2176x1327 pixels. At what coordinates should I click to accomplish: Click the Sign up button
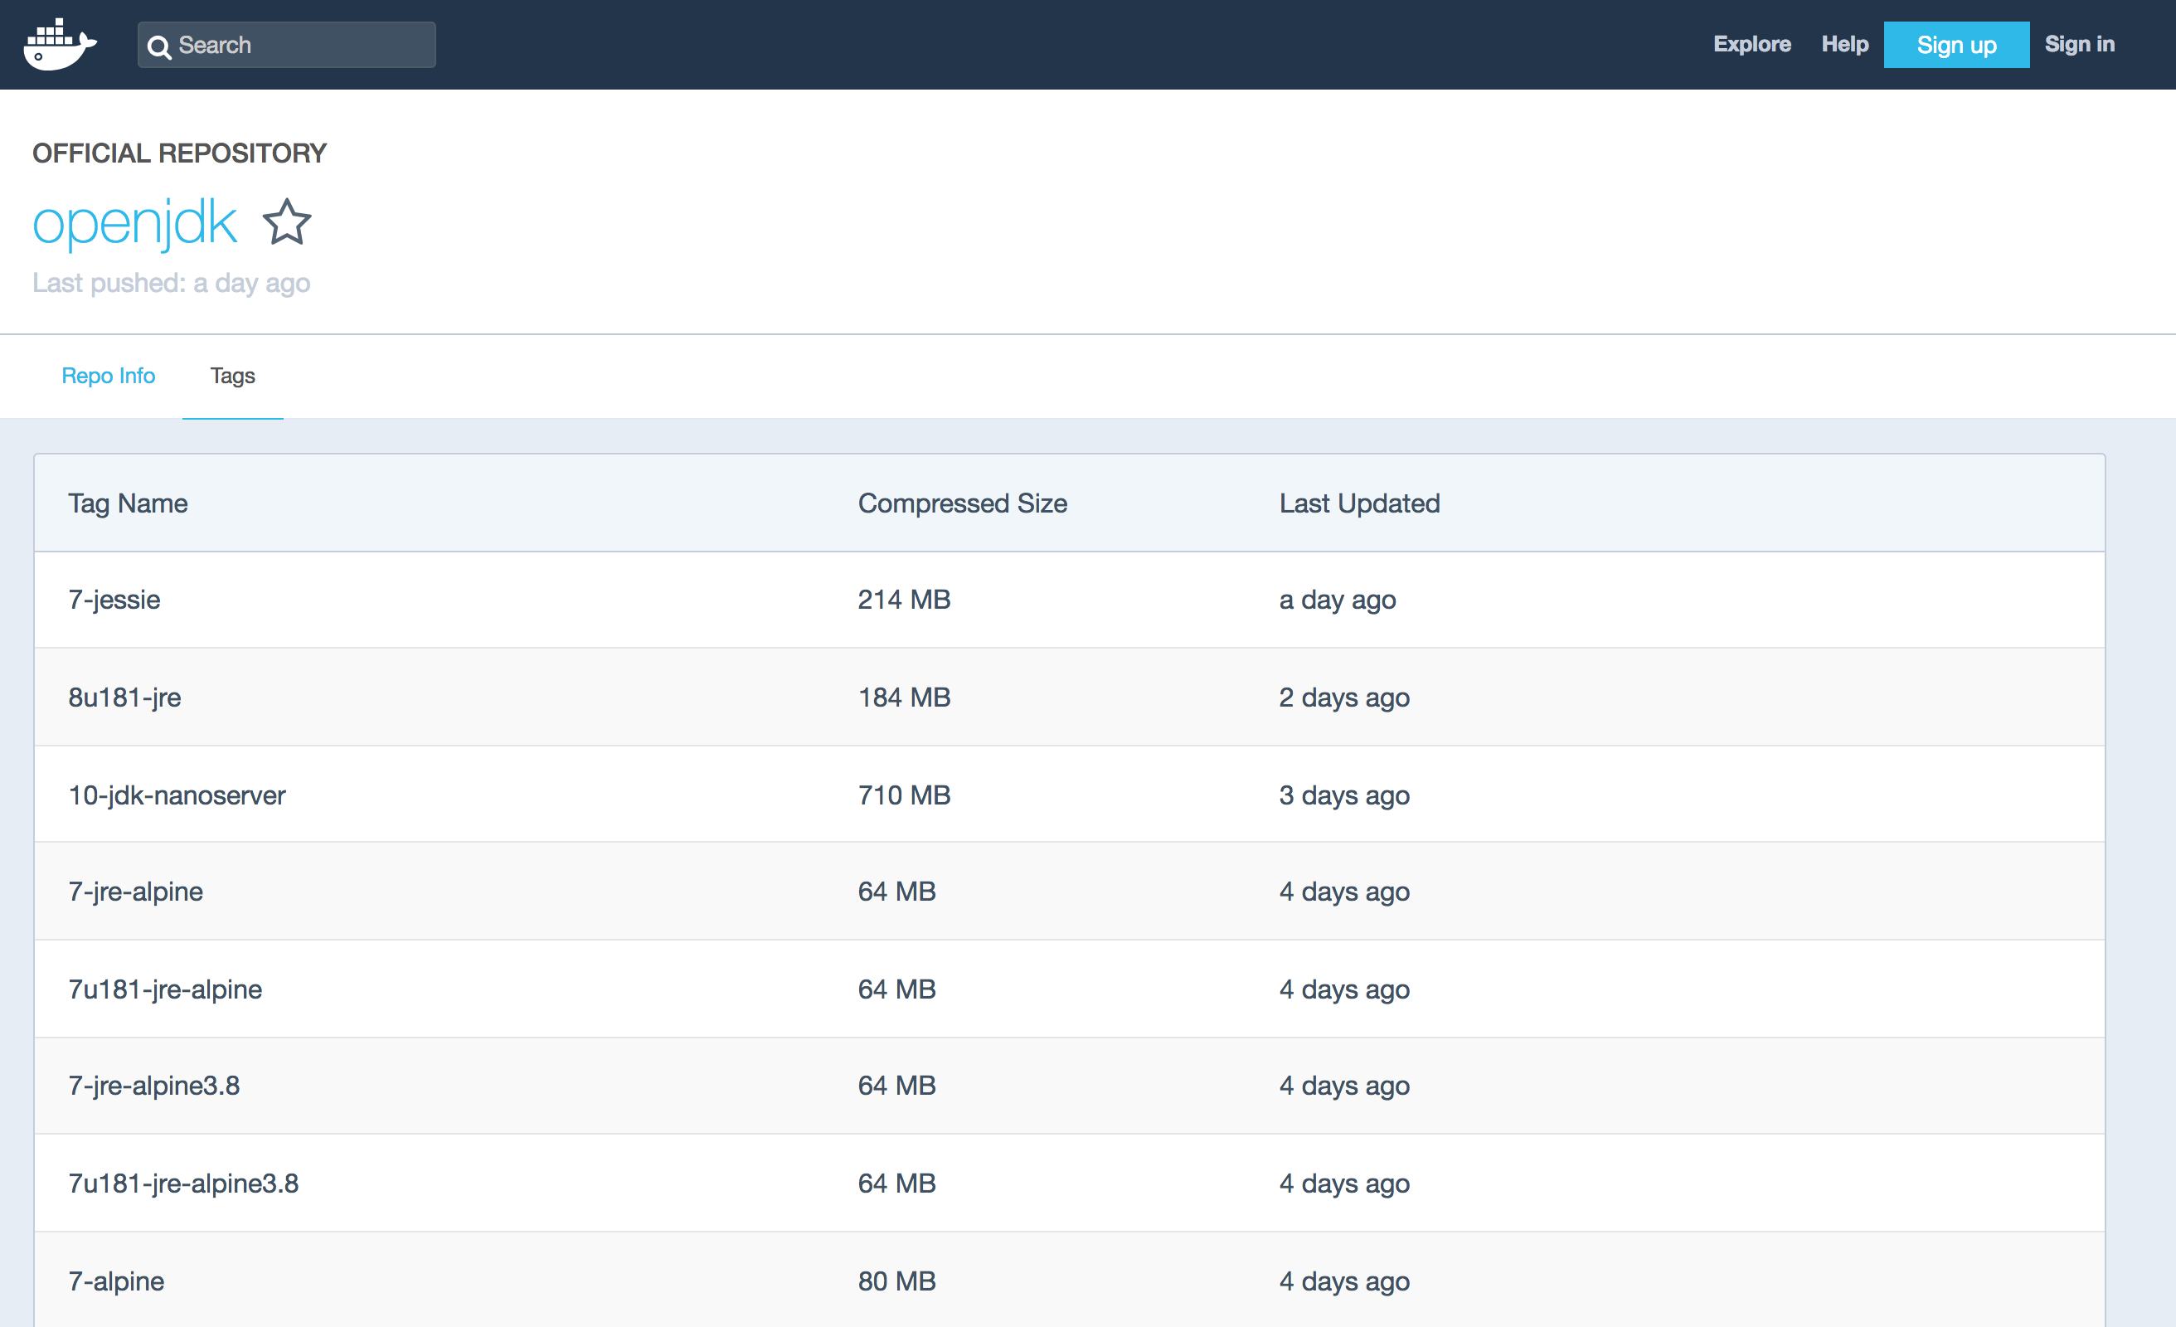[1956, 45]
